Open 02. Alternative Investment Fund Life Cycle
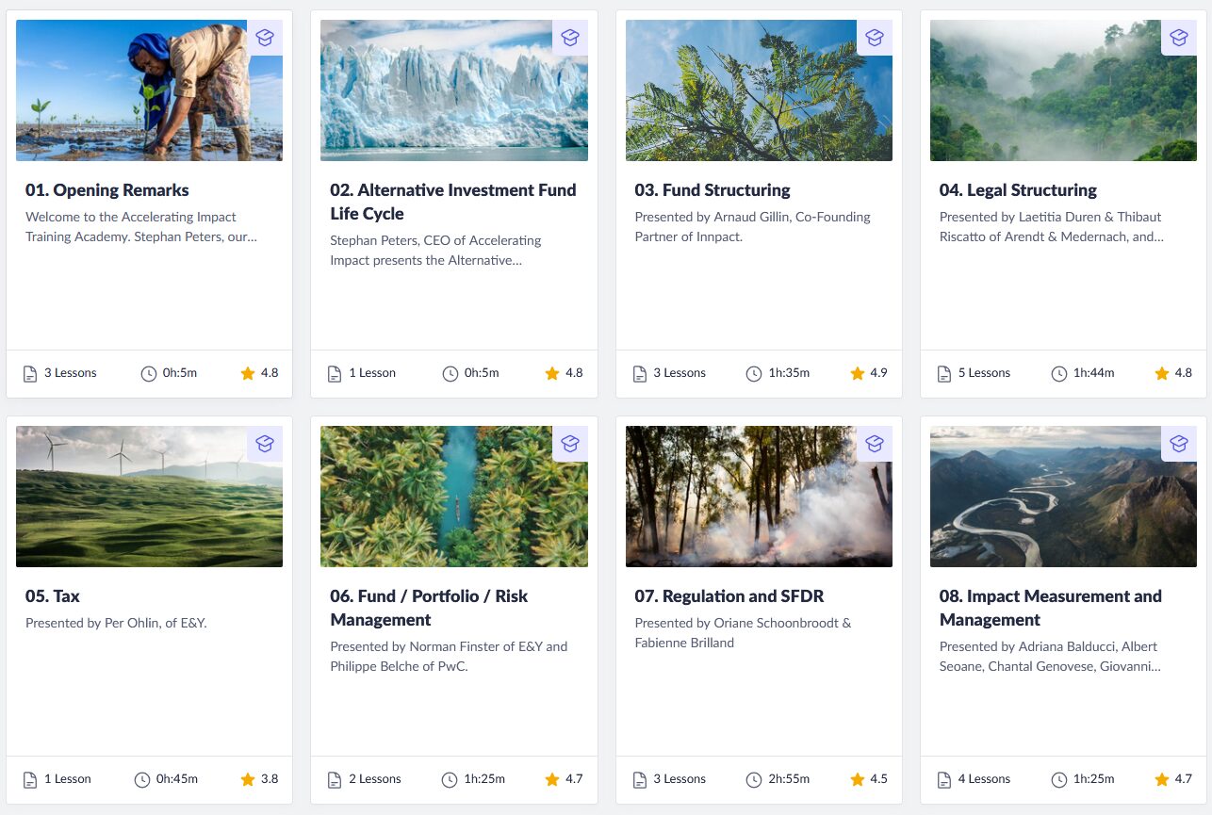This screenshot has width=1212, height=815. click(x=452, y=202)
